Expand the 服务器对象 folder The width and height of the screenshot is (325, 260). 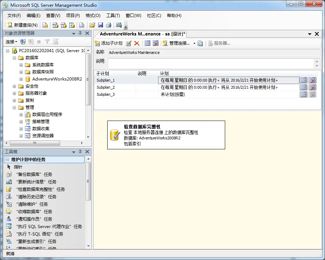click(x=14, y=93)
